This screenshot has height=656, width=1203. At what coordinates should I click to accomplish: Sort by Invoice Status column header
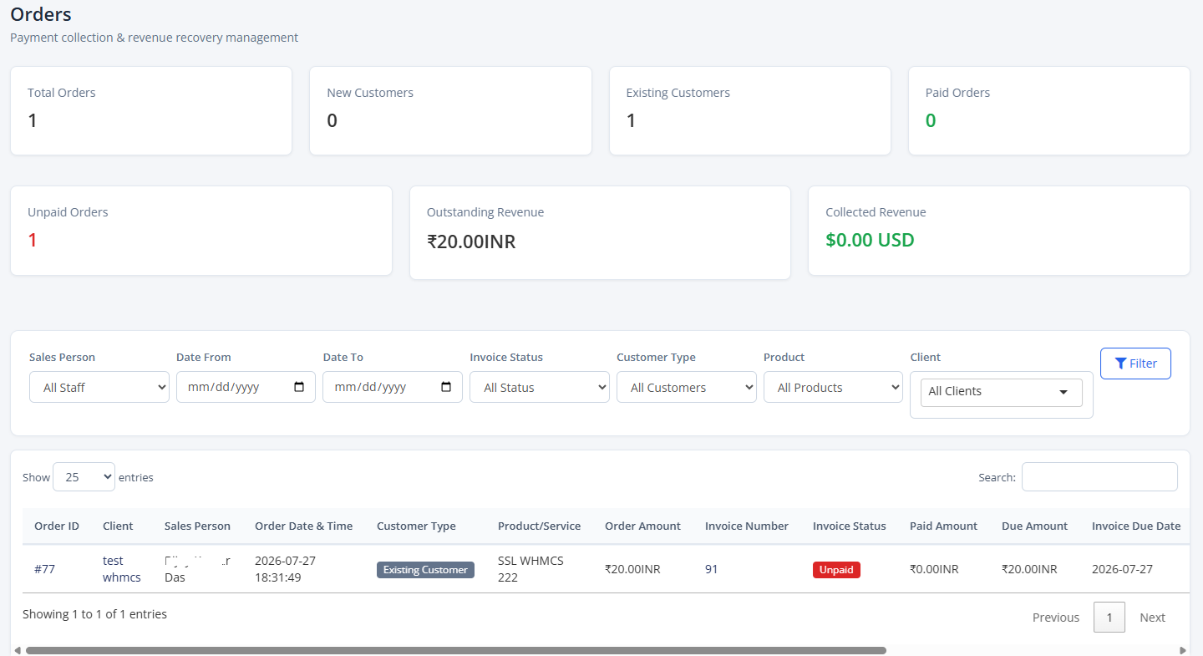tap(849, 526)
